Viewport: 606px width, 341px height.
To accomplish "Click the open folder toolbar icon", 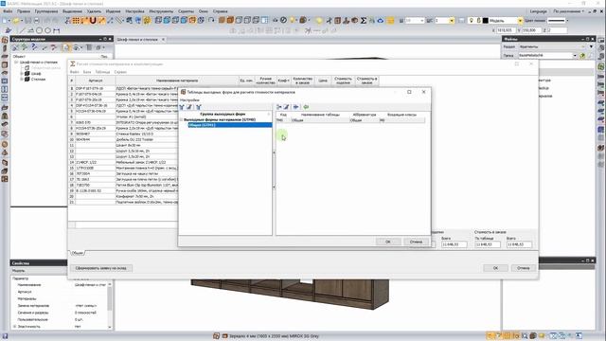I will point(16,20).
